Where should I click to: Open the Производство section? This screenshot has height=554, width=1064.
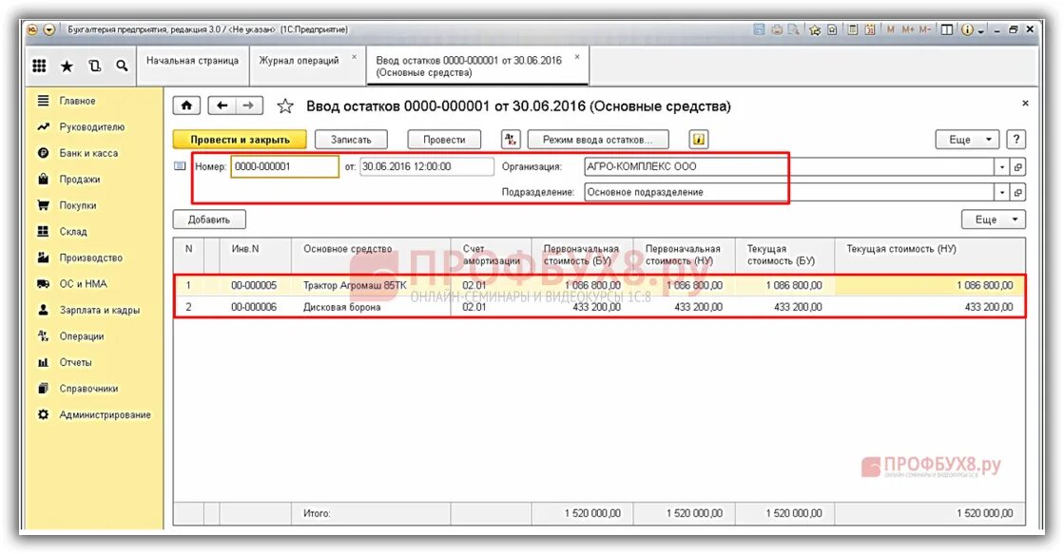pyautogui.click(x=91, y=258)
